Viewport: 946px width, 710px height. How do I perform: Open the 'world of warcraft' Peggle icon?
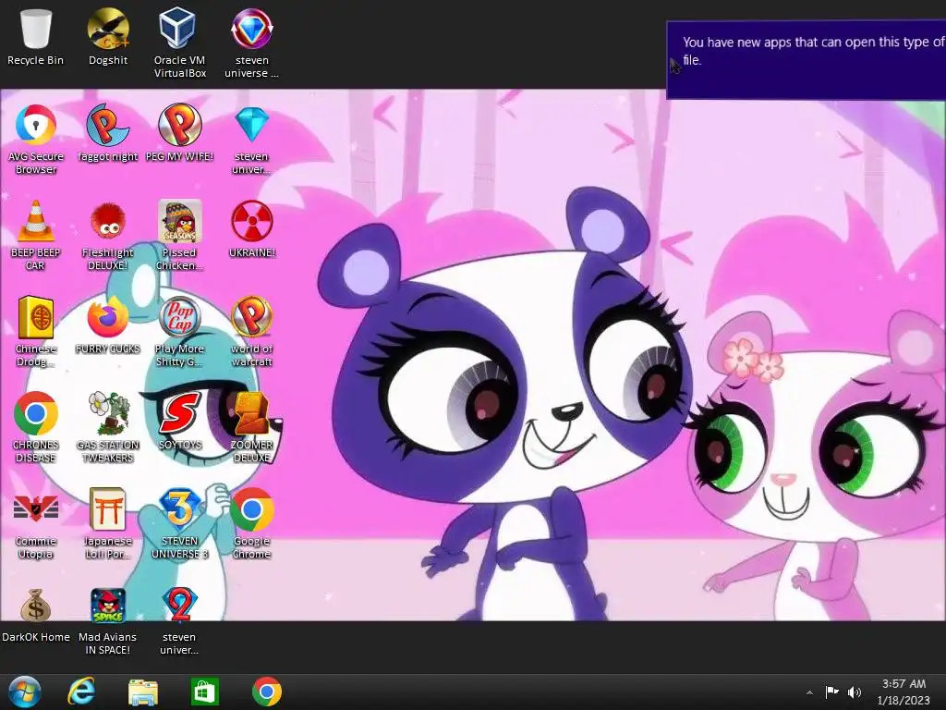[252, 331]
